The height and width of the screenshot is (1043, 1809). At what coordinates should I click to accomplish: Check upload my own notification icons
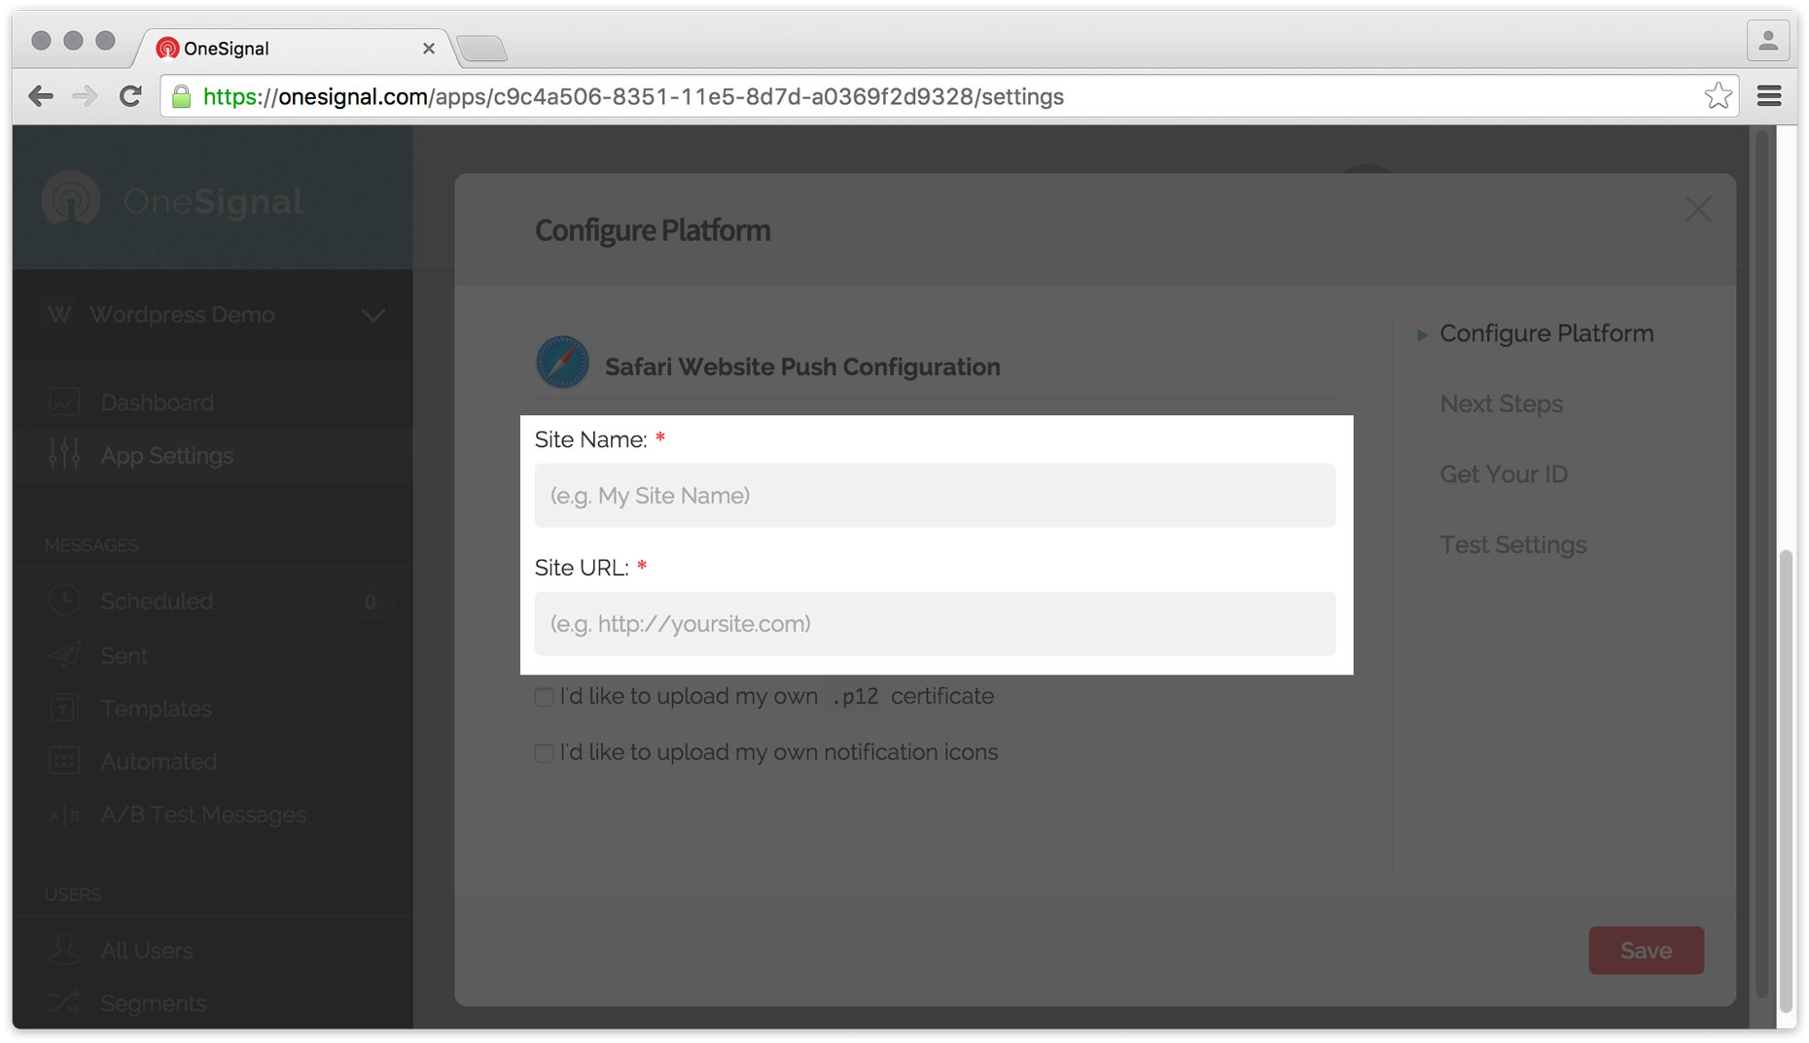[545, 753]
